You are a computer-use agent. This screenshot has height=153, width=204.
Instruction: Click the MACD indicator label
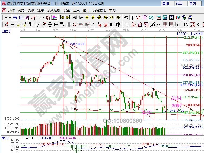tap(6, 138)
